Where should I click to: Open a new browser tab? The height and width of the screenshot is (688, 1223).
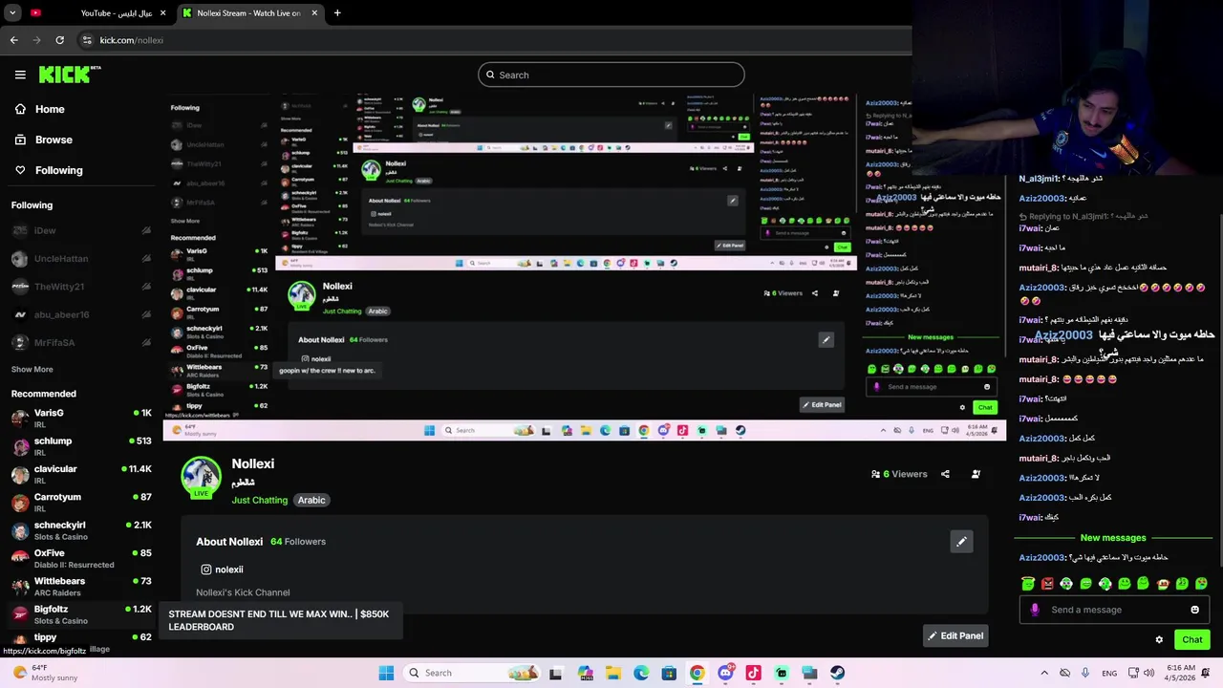click(337, 12)
